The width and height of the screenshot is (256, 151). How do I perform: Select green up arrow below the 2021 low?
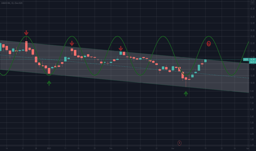click(x=49, y=83)
